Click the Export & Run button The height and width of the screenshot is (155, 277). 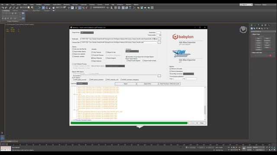click(x=148, y=84)
